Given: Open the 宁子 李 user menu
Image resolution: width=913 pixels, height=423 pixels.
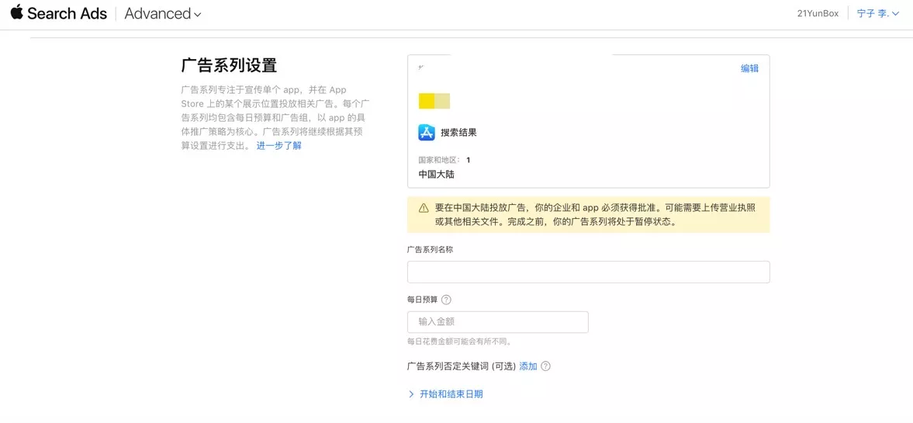Looking at the screenshot, I should pos(877,14).
